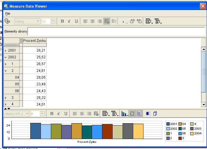Click the chart toolbar number format icon
The width and height of the screenshot is (207, 149).
pos(96,114)
